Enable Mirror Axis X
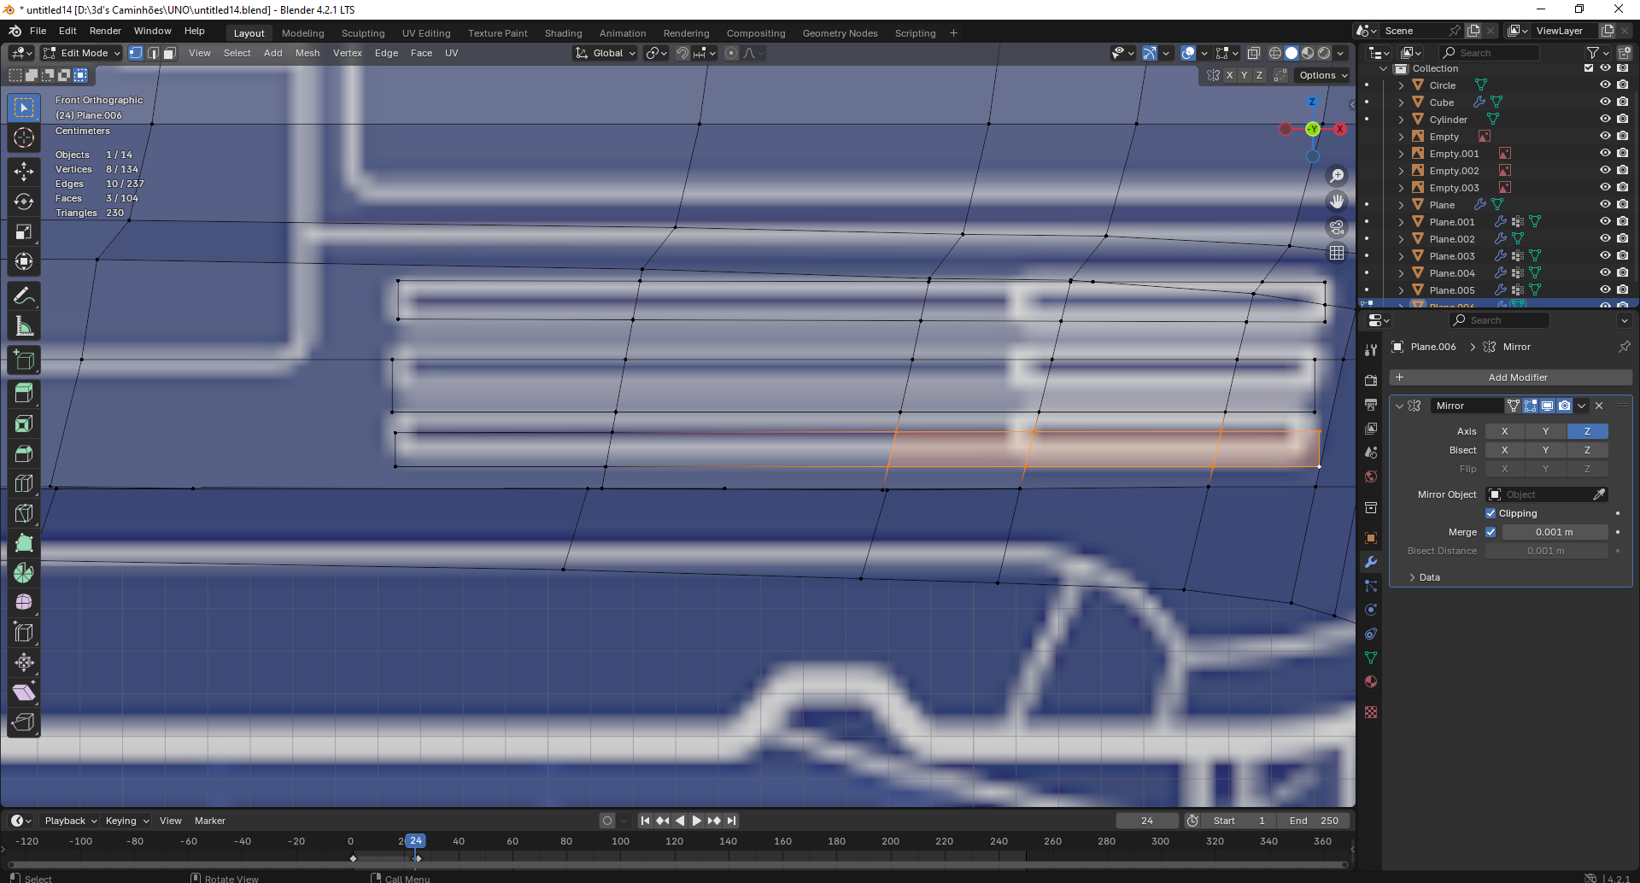Viewport: 1640px width, 883px height. (1505, 431)
